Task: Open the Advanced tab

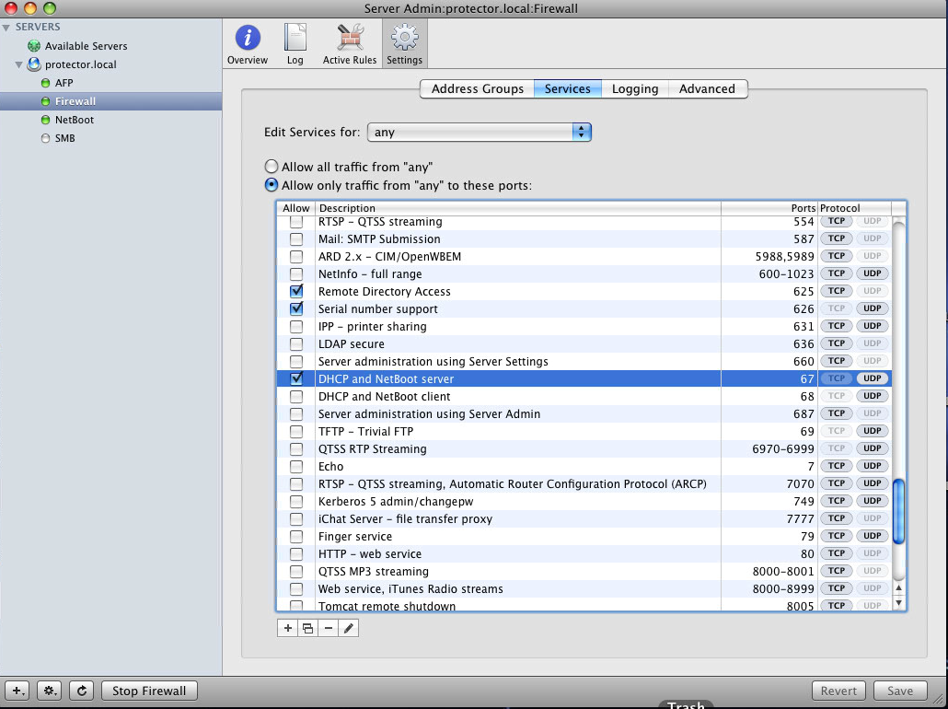Action: tap(708, 88)
